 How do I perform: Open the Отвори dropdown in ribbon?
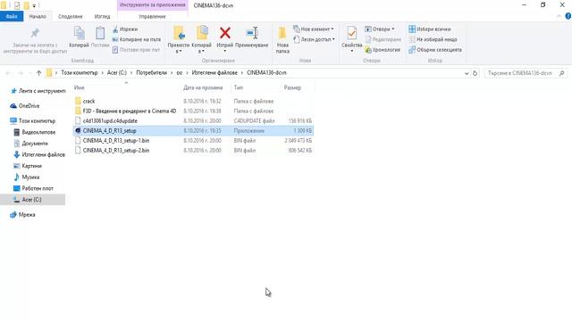380,29
